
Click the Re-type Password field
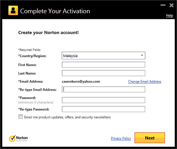pyautogui.click(x=104, y=109)
